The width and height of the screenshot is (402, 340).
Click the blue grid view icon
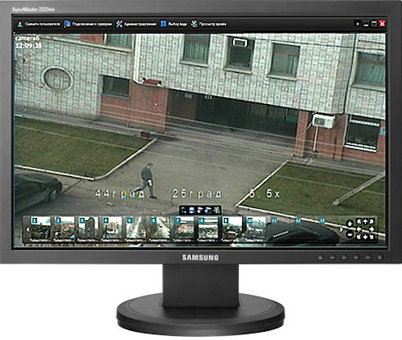[163, 24]
